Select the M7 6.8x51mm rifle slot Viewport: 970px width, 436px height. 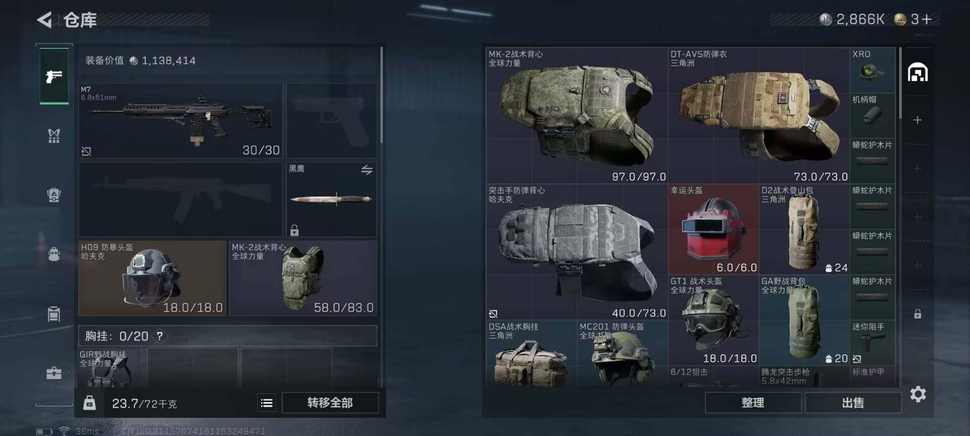click(x=180, y=121)
